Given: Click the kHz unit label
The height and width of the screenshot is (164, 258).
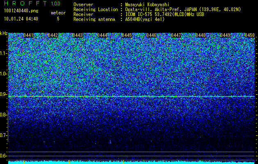Looking at the screenshot, I should click(4, 33).
